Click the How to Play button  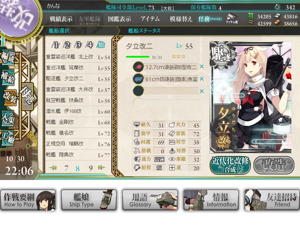coord(28,200)
